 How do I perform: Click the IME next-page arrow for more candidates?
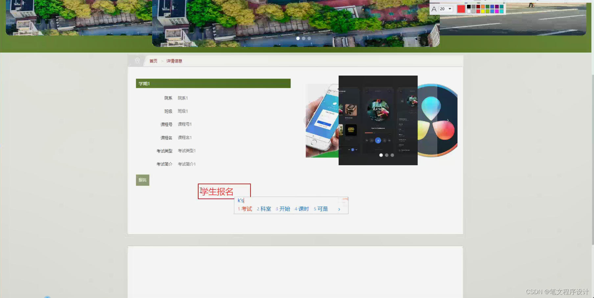339,209
